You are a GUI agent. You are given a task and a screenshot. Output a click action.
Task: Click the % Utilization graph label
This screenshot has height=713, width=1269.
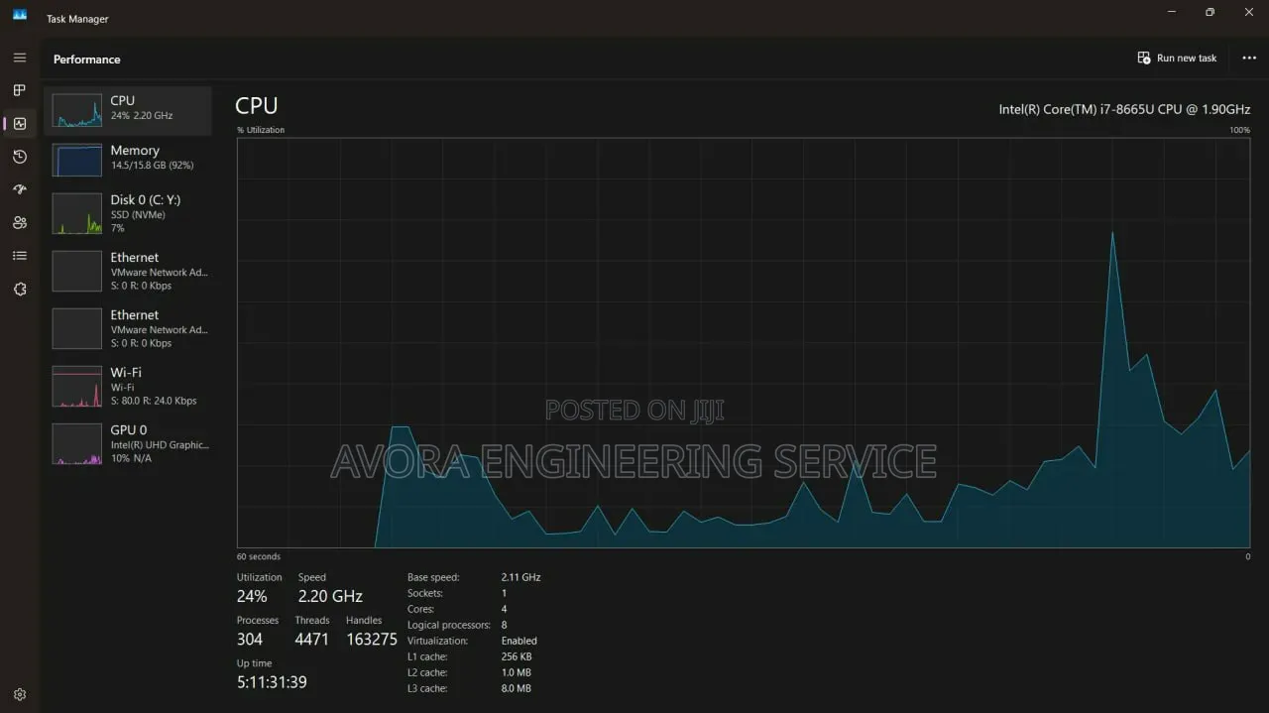(261, 130)
